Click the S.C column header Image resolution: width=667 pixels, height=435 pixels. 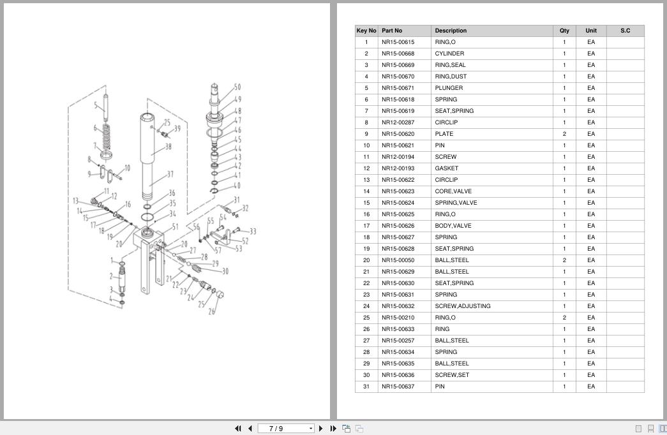626,31
